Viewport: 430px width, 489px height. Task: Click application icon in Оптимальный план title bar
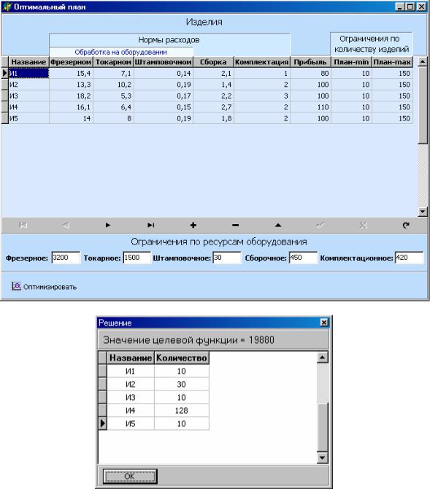pyautogui.click(x=7, y=7)
